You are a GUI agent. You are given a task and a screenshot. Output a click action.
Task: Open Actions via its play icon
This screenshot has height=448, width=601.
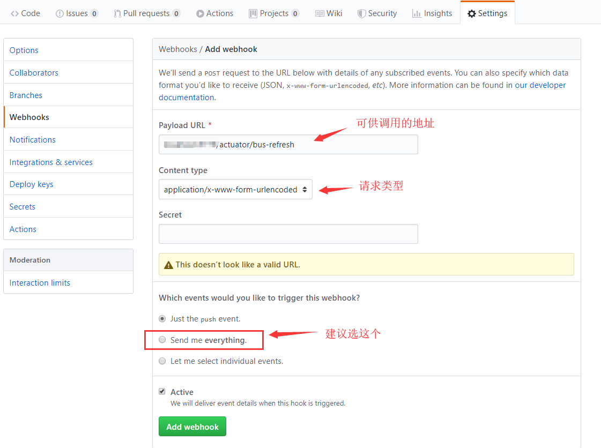[x=200, y=13]
